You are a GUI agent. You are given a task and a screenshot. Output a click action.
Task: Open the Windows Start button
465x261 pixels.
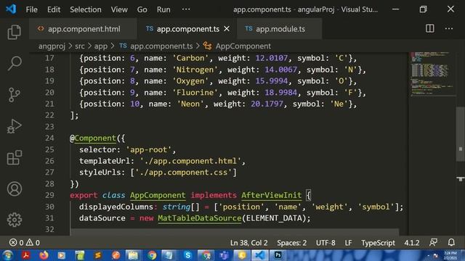click(x=8, y=255)
